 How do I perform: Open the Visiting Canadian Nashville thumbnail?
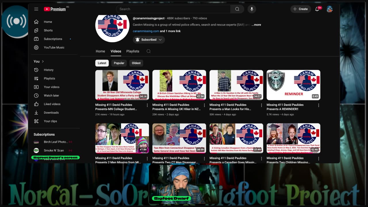coord(236,138)
